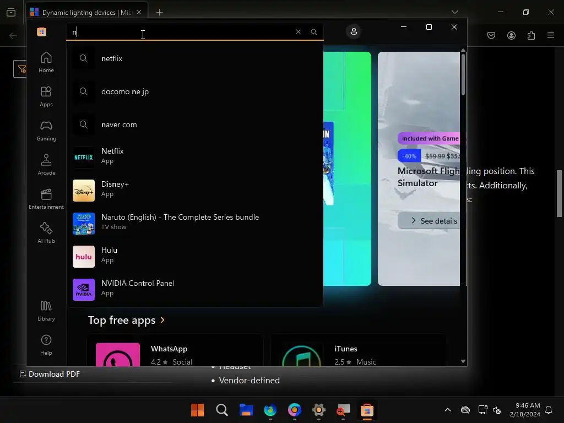Click the Microsoft Flight Simulator title

(428, 177)
